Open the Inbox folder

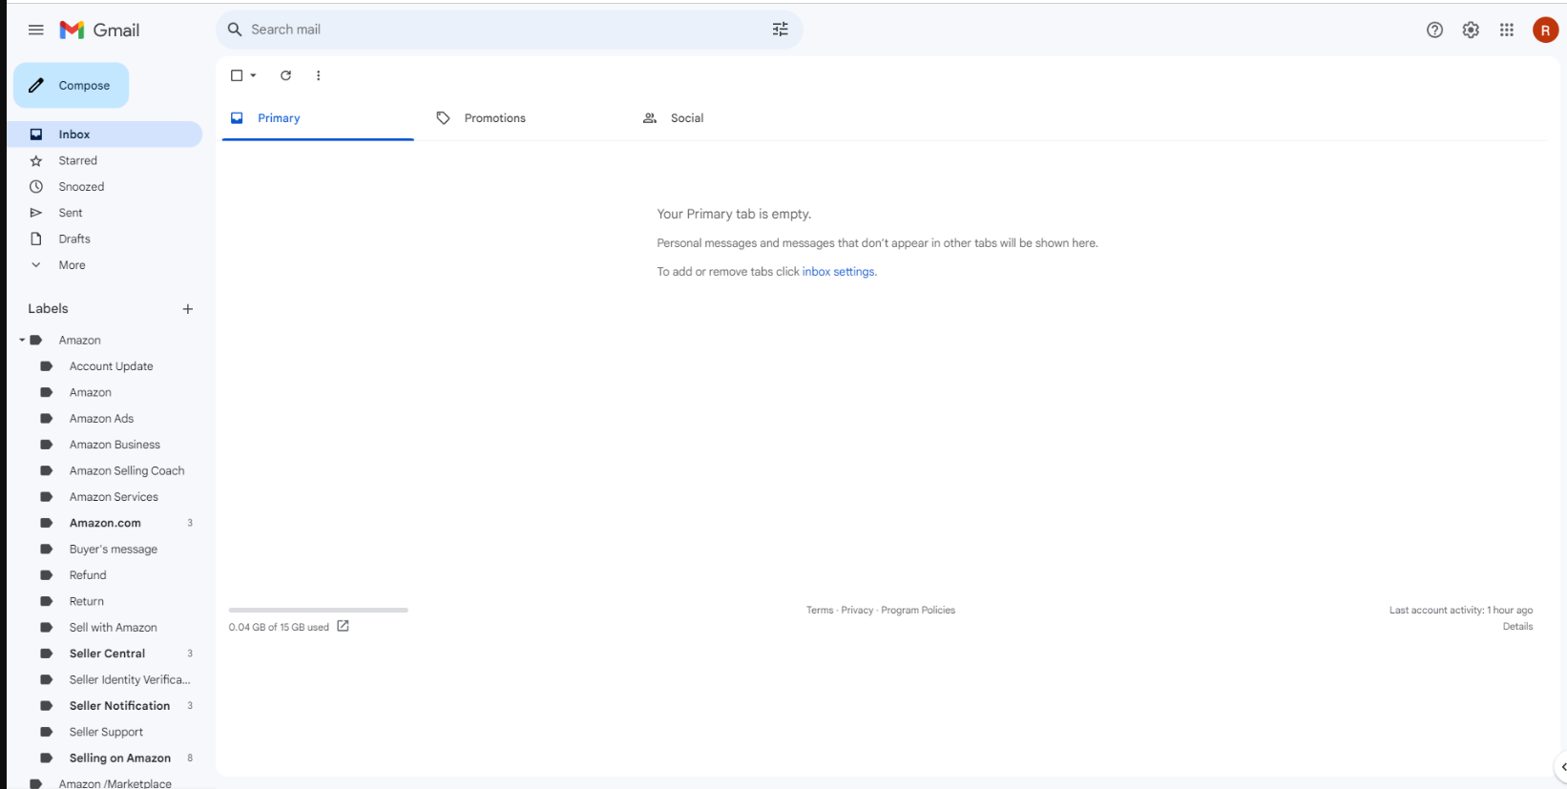pyautogui.click(x=105, y=135)
